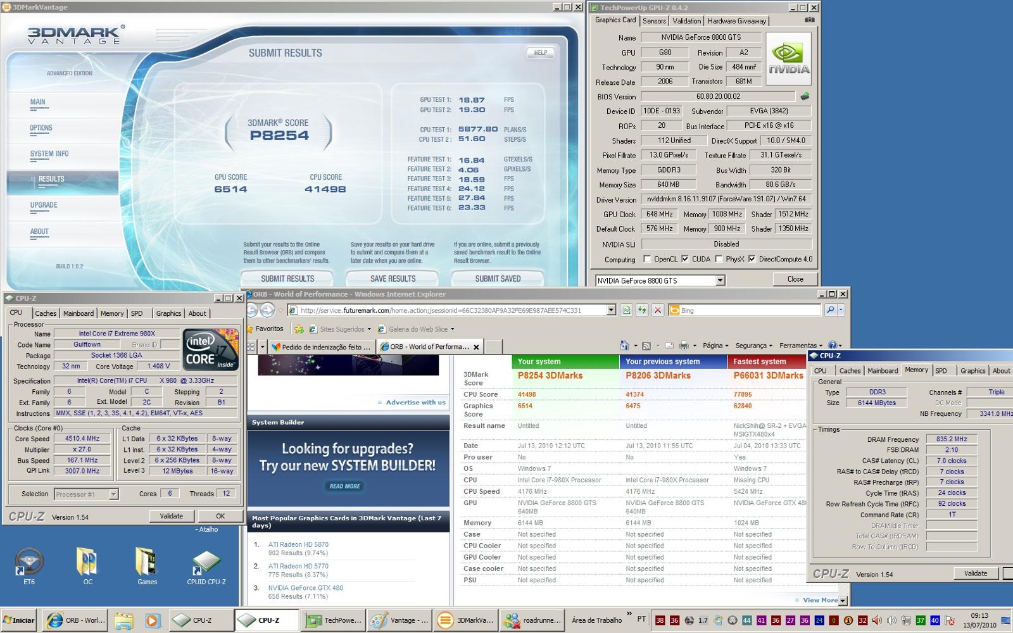This screenshot has width=1013, height=633.
Task: Click the READ MORE System Builder link
Action: coord(344,486)
